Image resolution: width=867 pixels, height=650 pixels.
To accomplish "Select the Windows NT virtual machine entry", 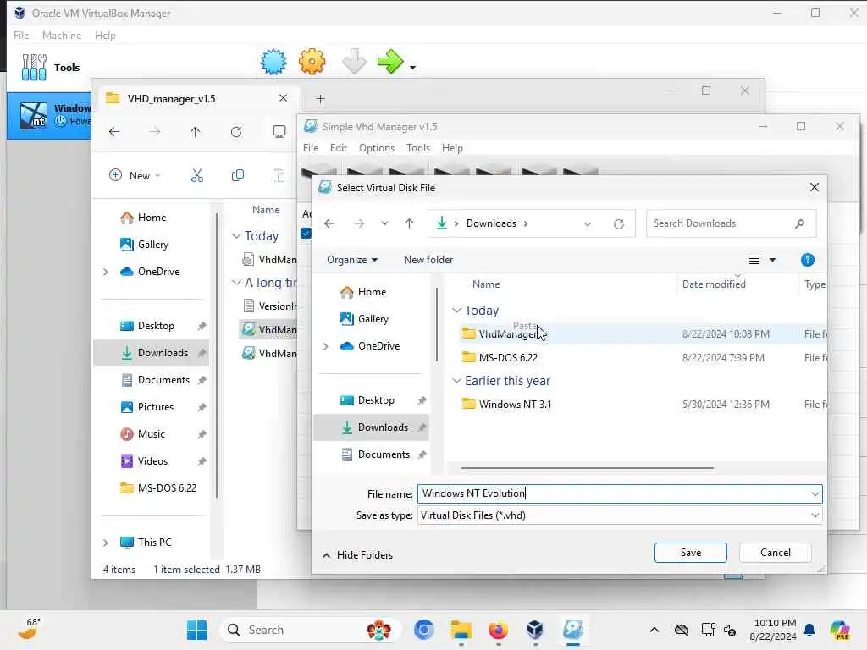I will point(50,115).
